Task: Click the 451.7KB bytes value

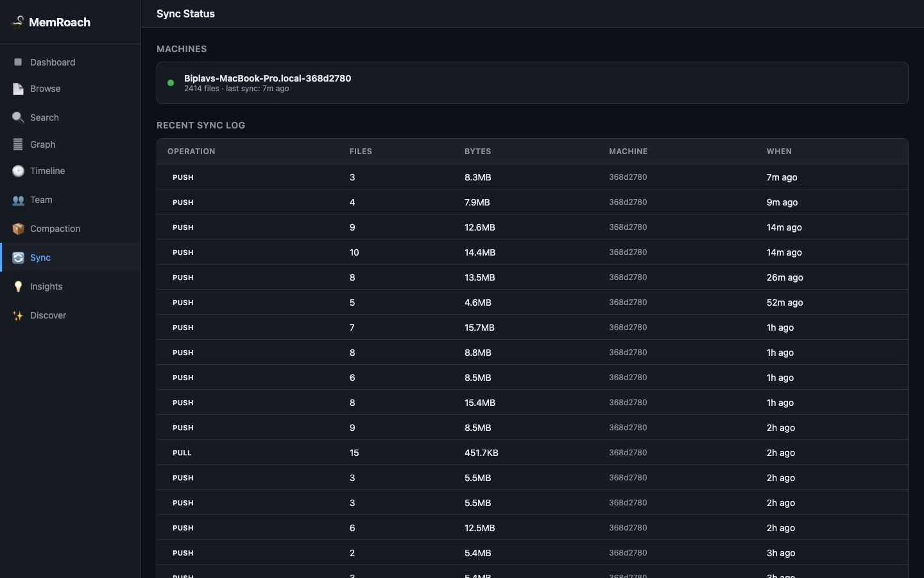Action: [481, 453]
